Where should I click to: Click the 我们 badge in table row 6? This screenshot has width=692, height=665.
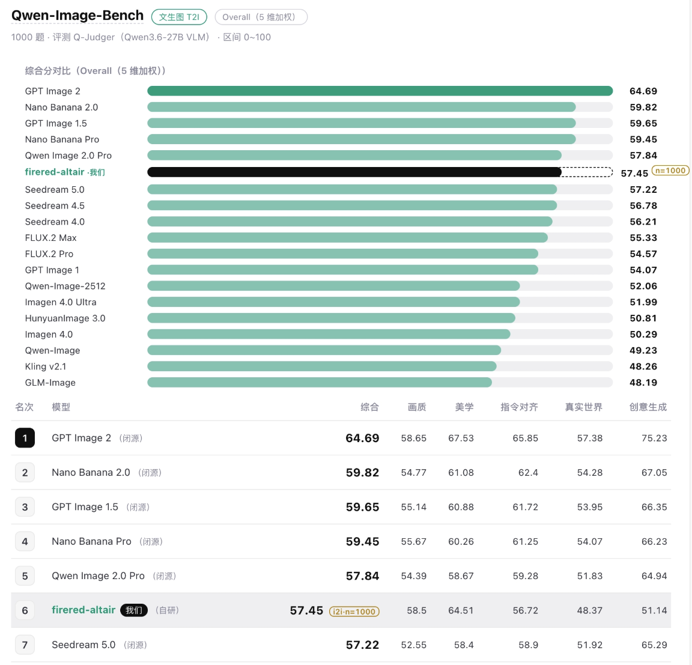click(134, 610)
